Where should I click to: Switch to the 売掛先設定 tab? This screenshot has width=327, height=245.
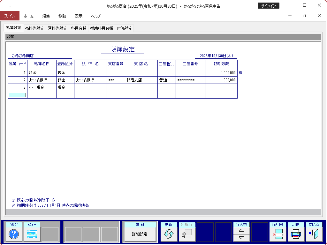tap(35, 28)
